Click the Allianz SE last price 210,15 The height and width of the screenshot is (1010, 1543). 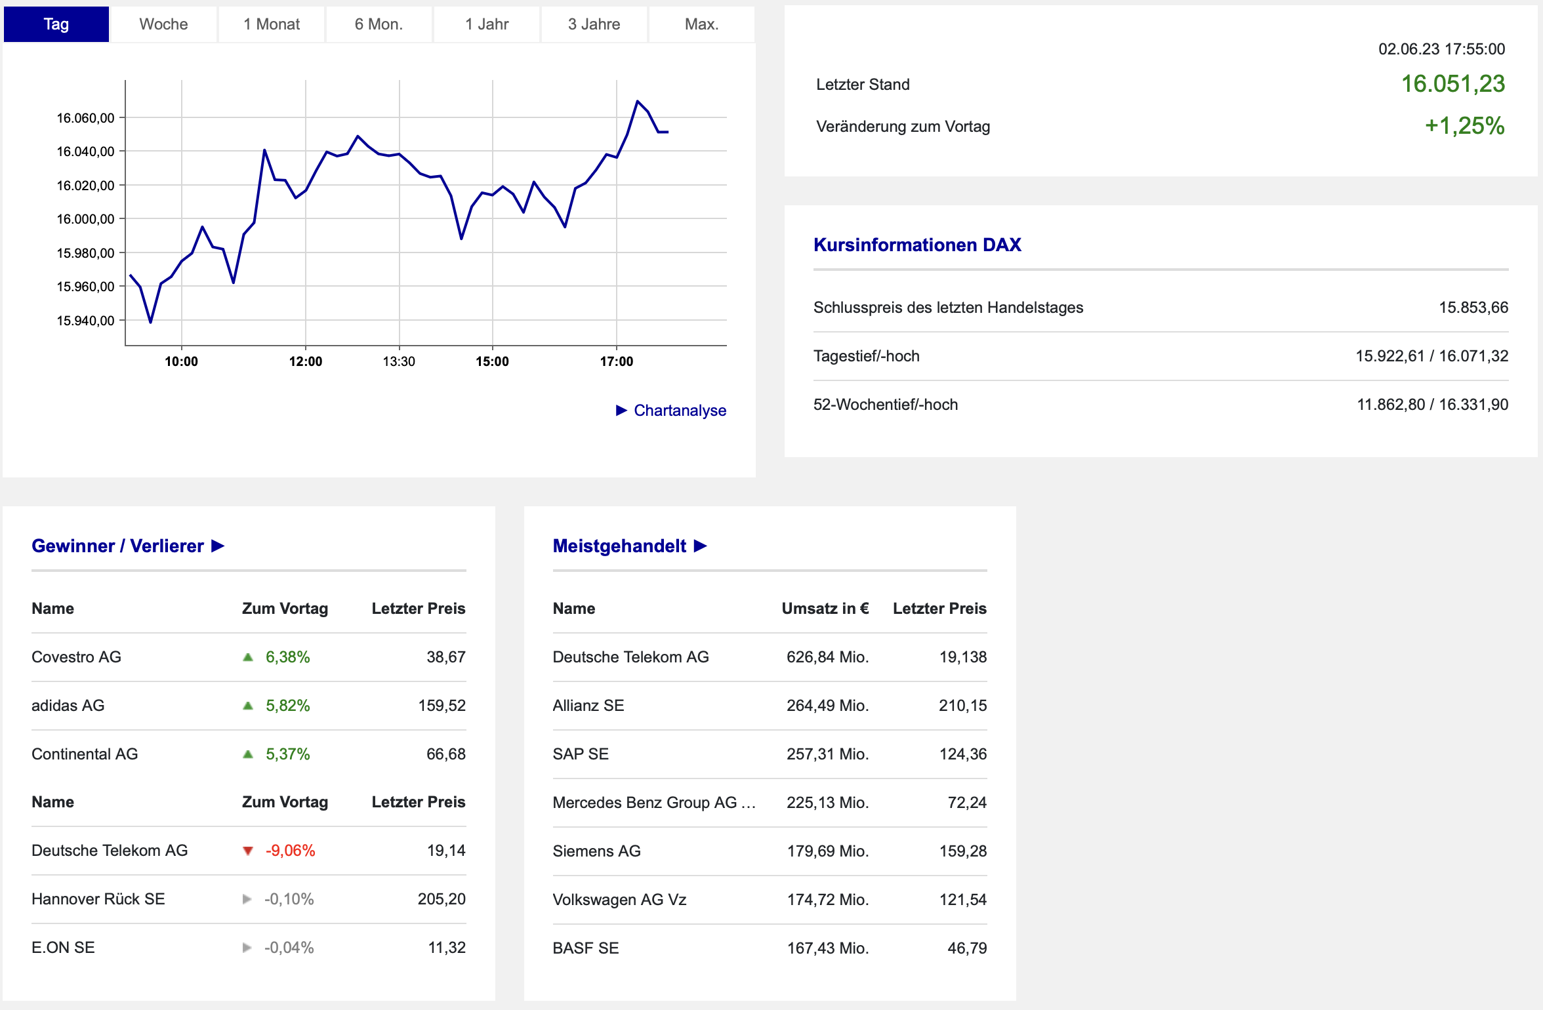[963, 706]
